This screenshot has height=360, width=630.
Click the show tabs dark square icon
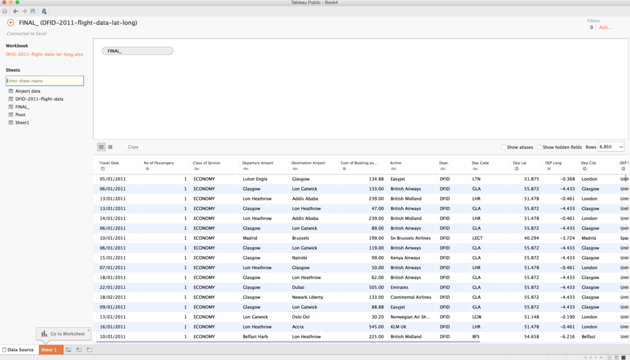pos(624,357)
